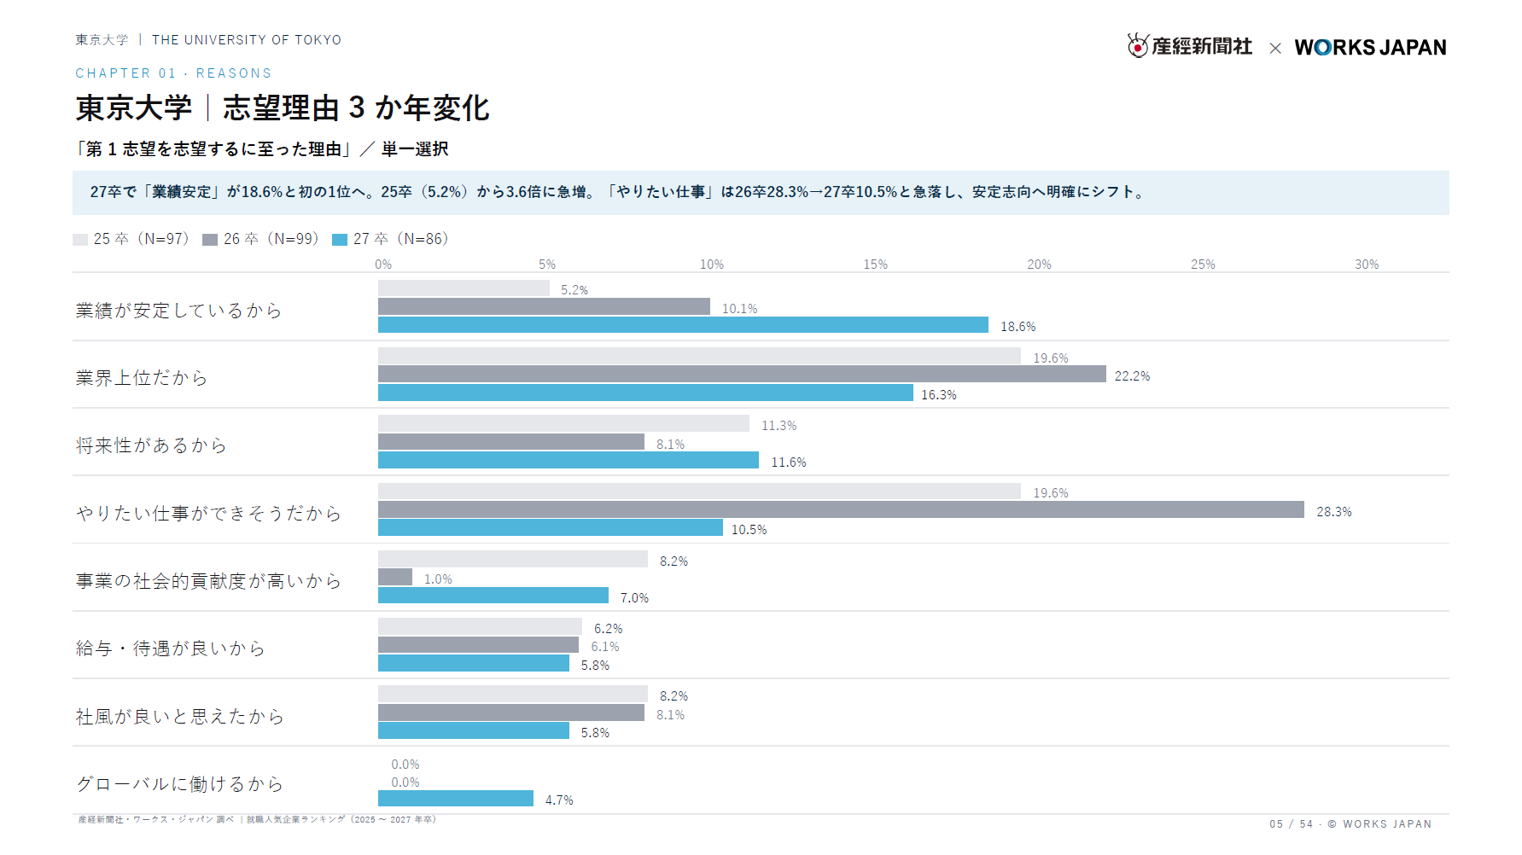Click the 26卒 28.3% gray bar

pyautogui.click(x=841, y=509)
